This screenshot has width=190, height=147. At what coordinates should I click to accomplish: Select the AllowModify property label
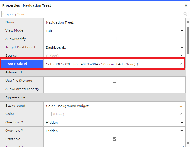tap(16, 39)
